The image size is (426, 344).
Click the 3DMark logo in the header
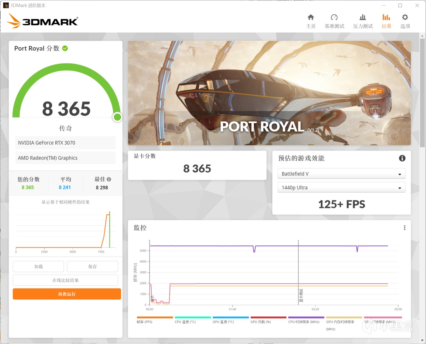(x=43, y=21)
